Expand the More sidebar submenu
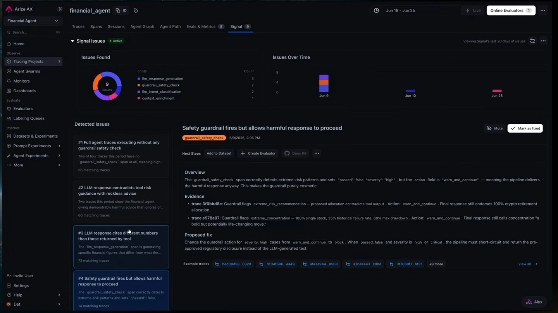Image resolution: width=558 pixels, height=313 pixels. click(x=59, y=165)
